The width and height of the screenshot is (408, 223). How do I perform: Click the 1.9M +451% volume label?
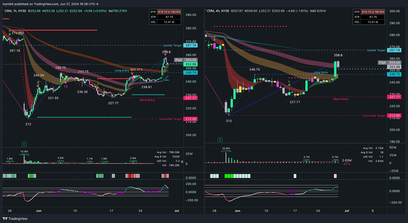(x=10, y=160)
